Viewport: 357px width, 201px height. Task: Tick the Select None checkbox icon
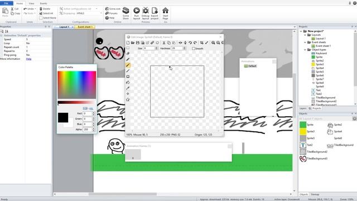pyautogui.click(x=41, y=18)
